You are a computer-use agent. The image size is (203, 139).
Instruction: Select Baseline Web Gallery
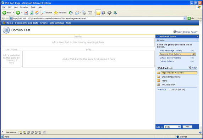[177, 54]
